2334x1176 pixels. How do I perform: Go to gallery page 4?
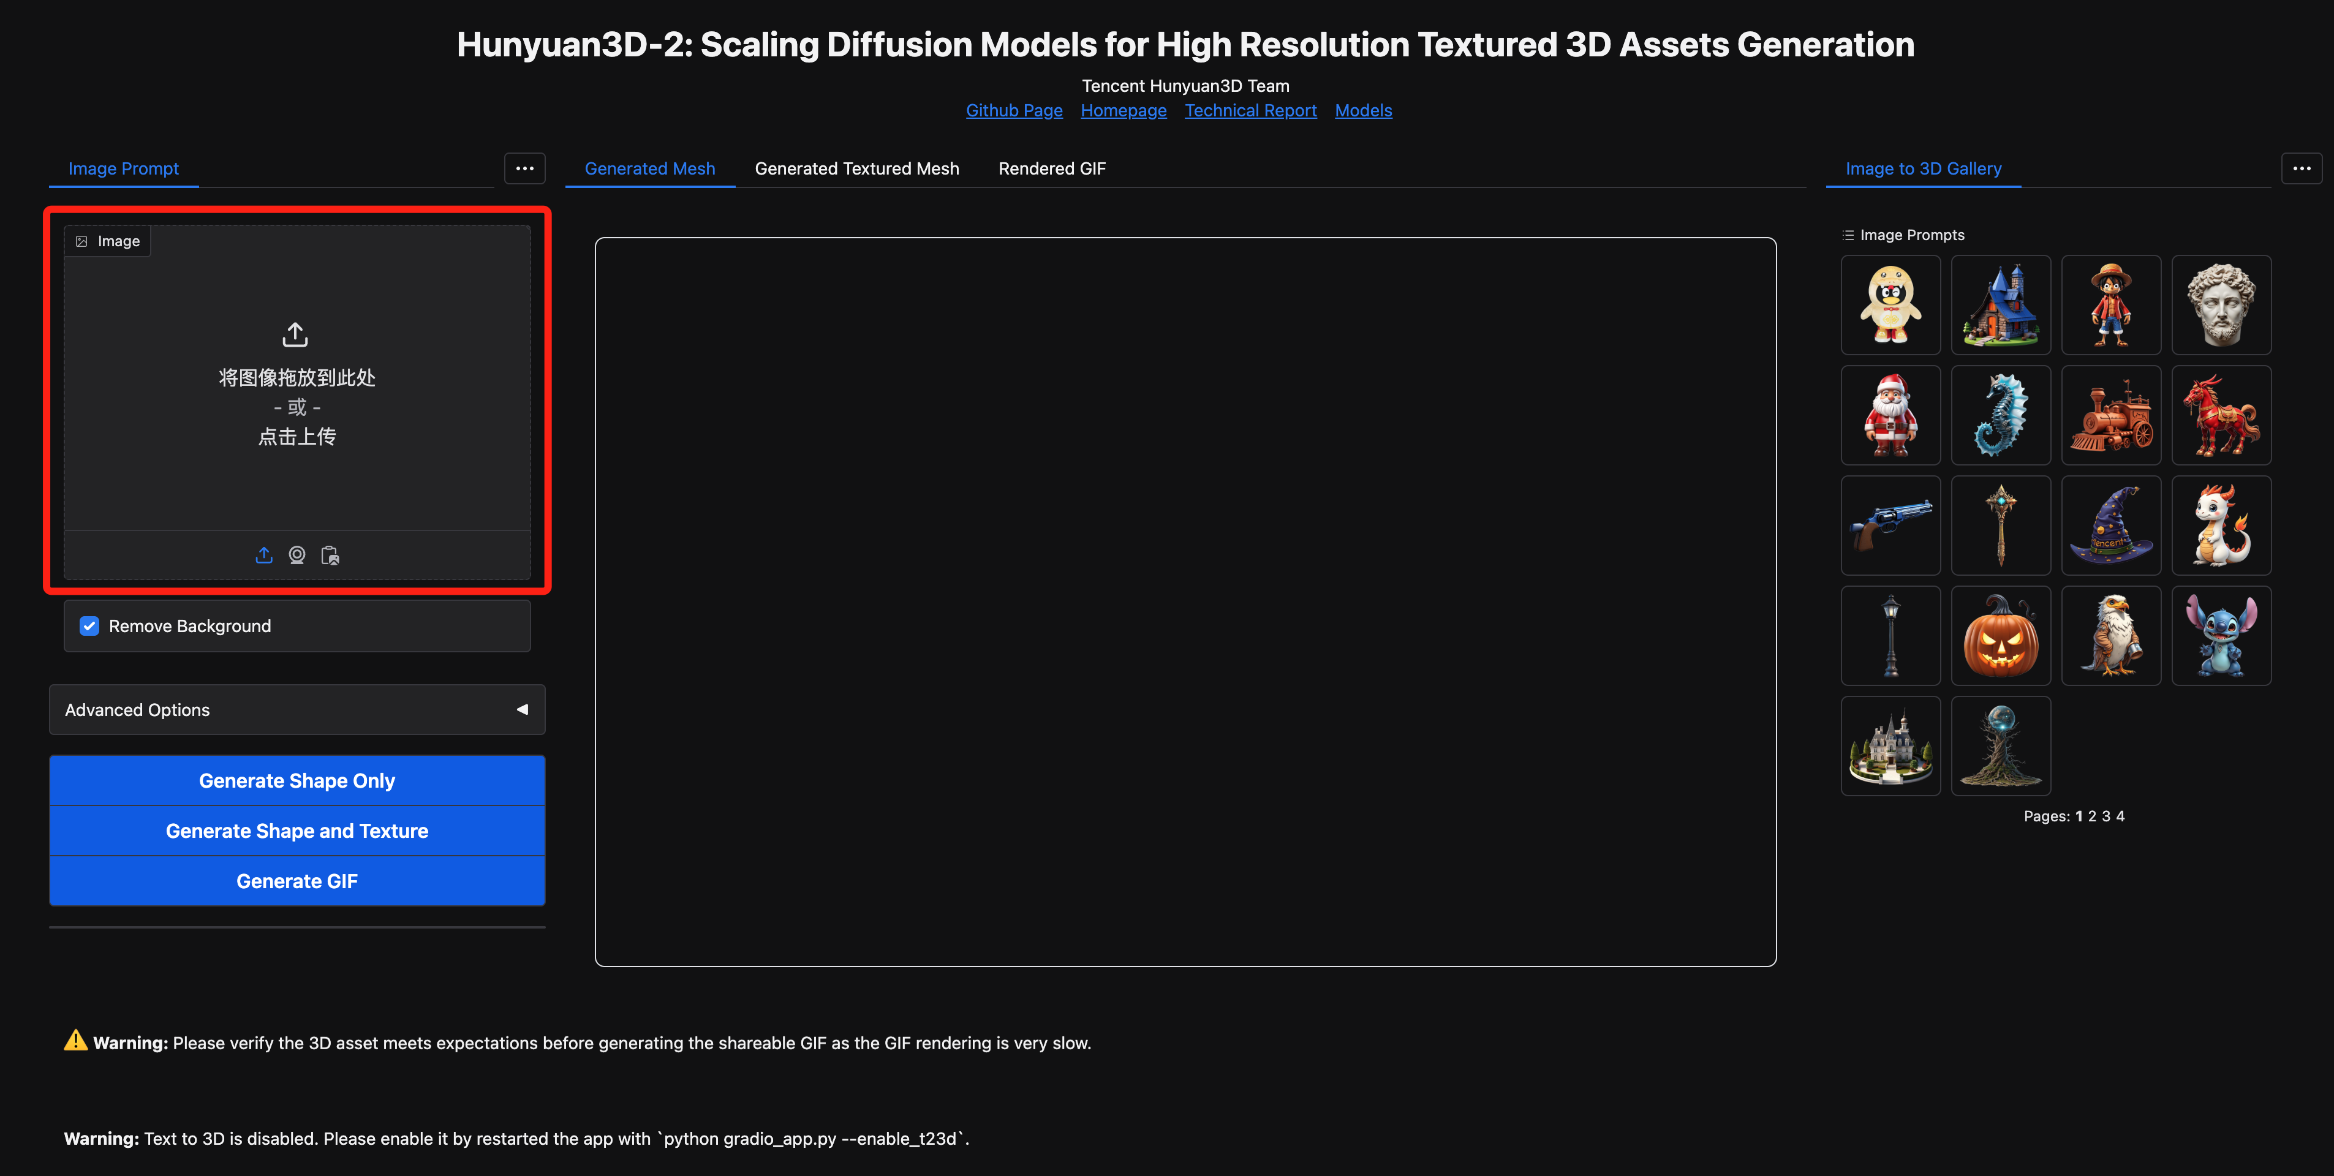point(2120,816)
